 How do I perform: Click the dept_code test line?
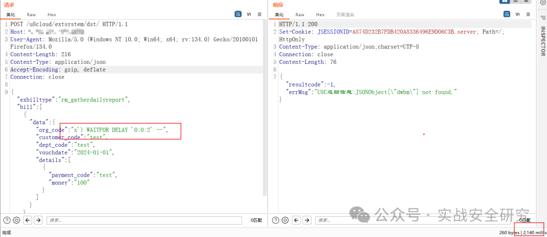coord(65,145)
